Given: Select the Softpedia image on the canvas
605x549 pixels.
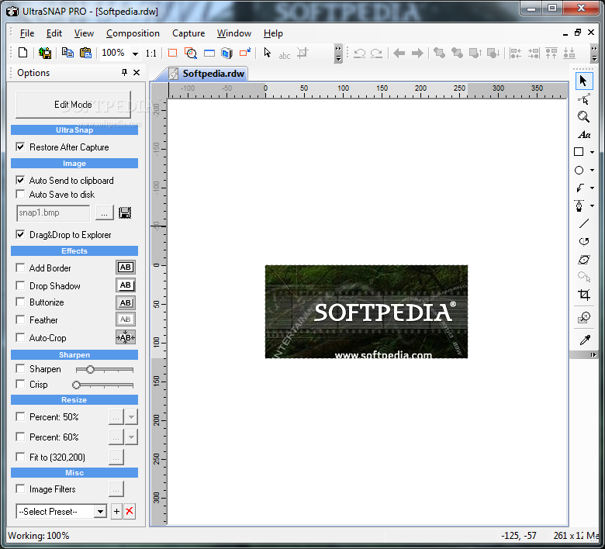Looking at the screenshot, I should (366, 312).
